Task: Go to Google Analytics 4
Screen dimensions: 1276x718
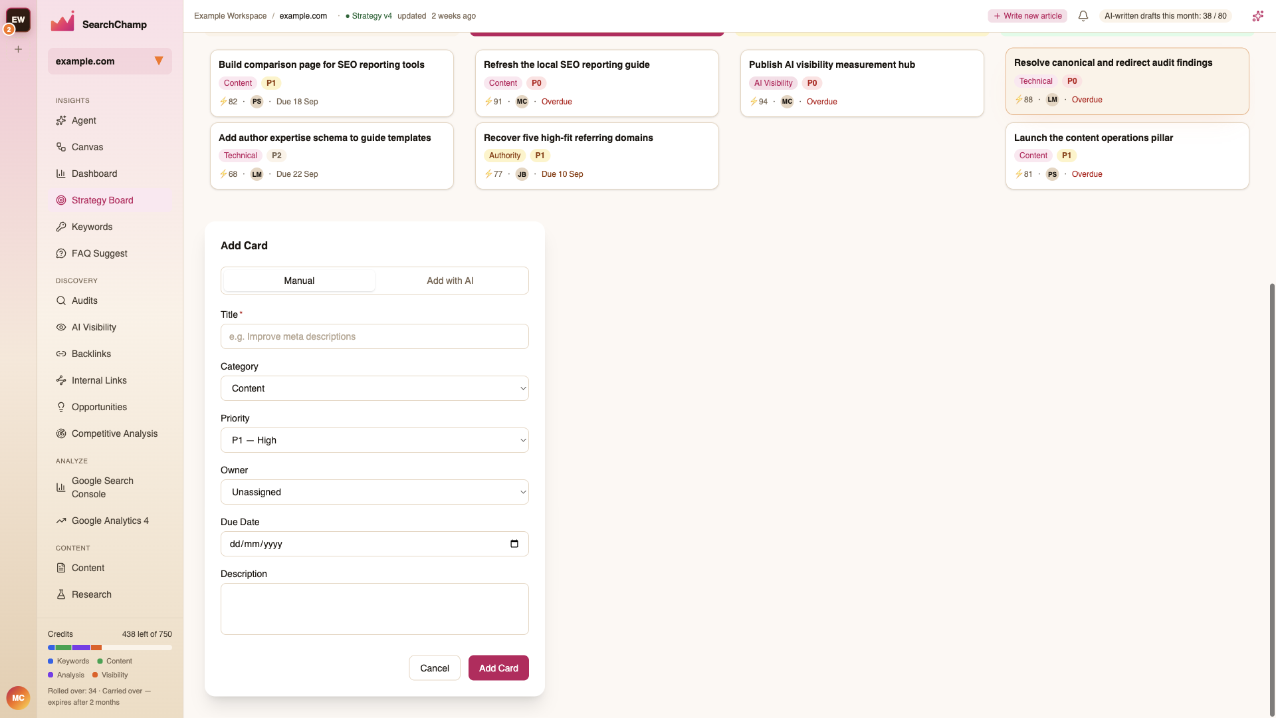Action: pyautogui.click(x=110, y=521)
